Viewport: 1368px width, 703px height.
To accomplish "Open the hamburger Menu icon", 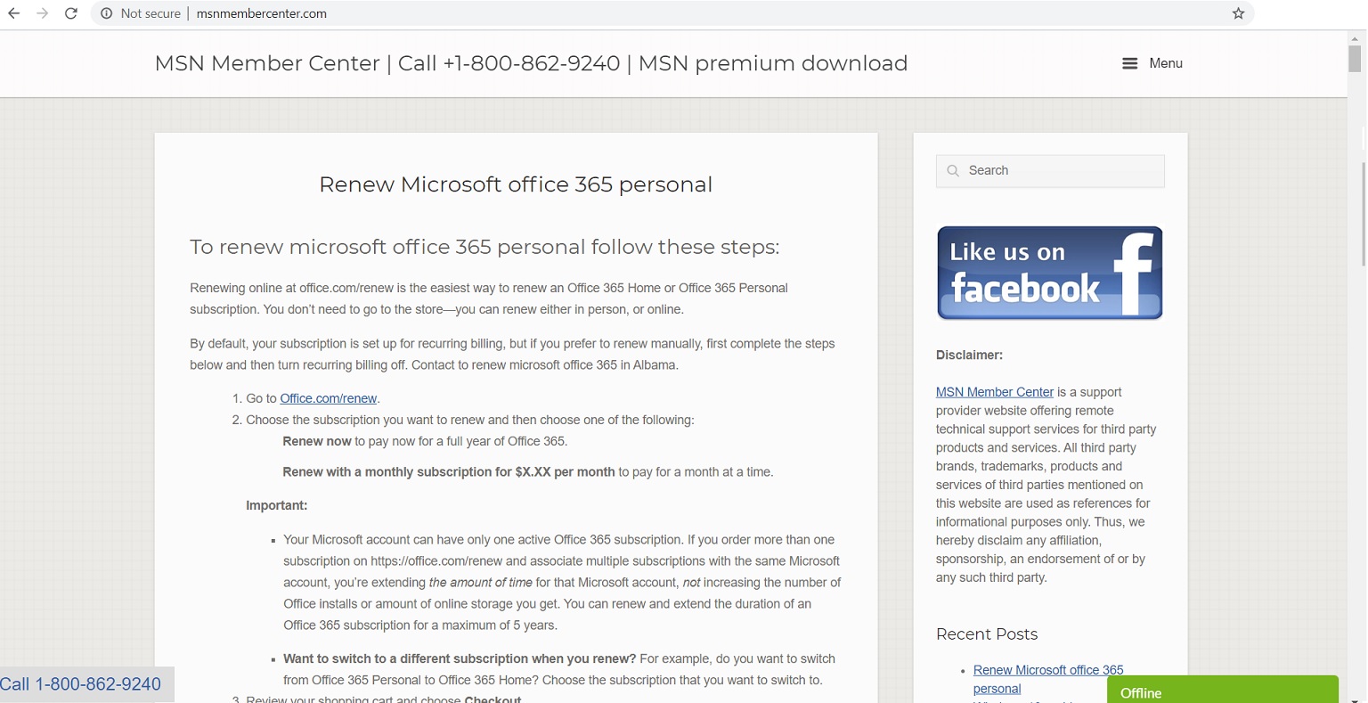I will 1129,63.
